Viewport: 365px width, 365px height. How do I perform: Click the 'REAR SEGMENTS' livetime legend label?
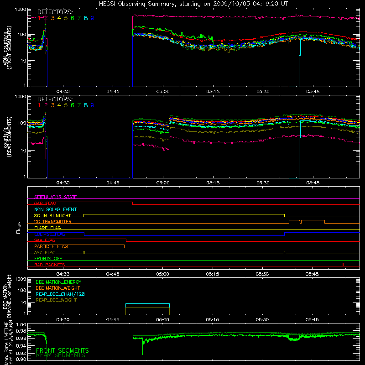click(x=61, y=355)
